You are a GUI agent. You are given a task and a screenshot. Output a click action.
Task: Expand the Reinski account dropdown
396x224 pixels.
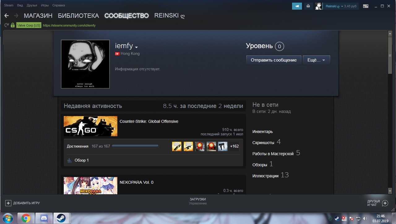342,6
